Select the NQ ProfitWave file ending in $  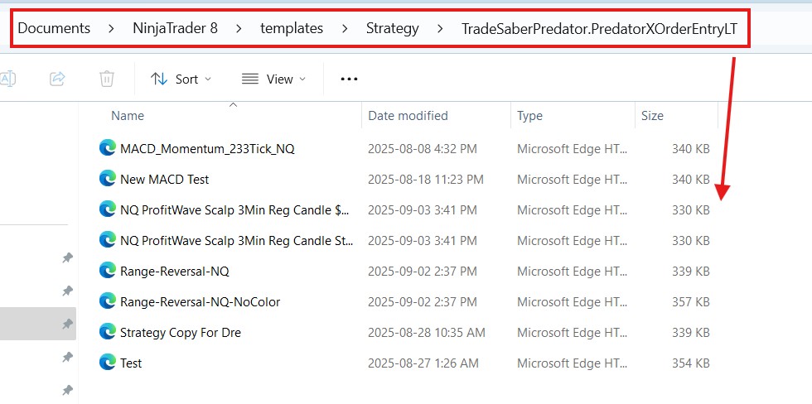point(234,210)
